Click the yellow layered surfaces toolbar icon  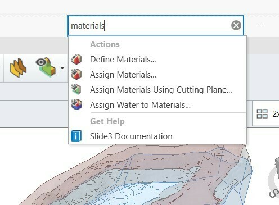point(18,68)
